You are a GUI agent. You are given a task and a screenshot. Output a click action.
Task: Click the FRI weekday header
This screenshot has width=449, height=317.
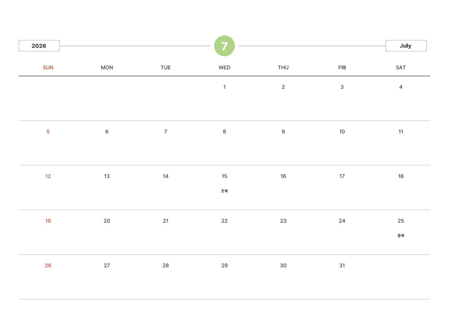(342, 68)
